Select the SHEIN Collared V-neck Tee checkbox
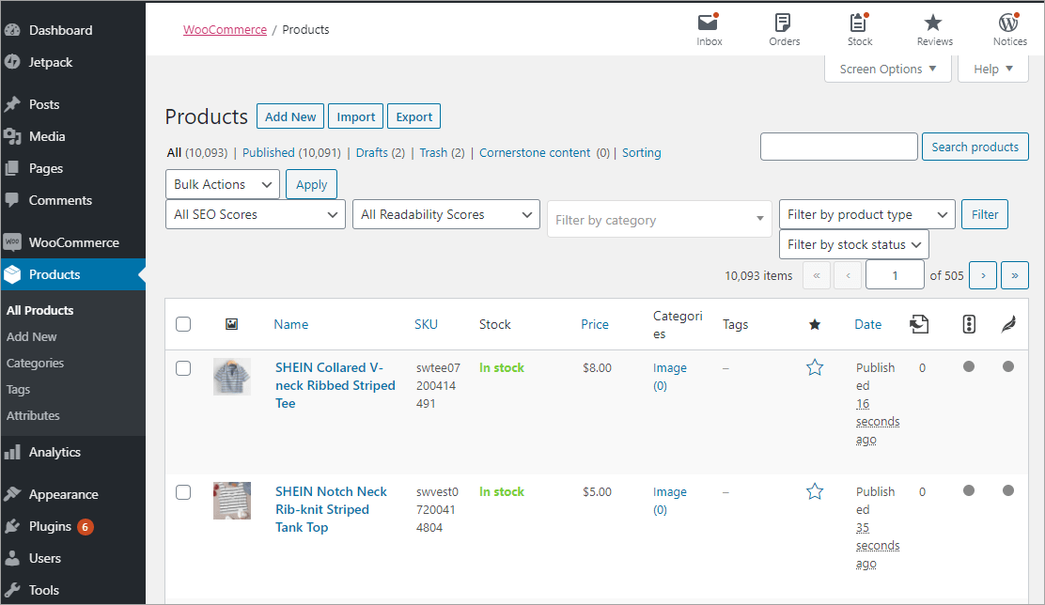This screenshot has width=1045, height=605. (183, 368)
